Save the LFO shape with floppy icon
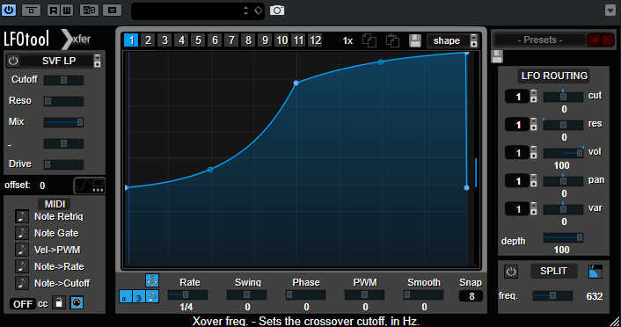 coord(415,40)
